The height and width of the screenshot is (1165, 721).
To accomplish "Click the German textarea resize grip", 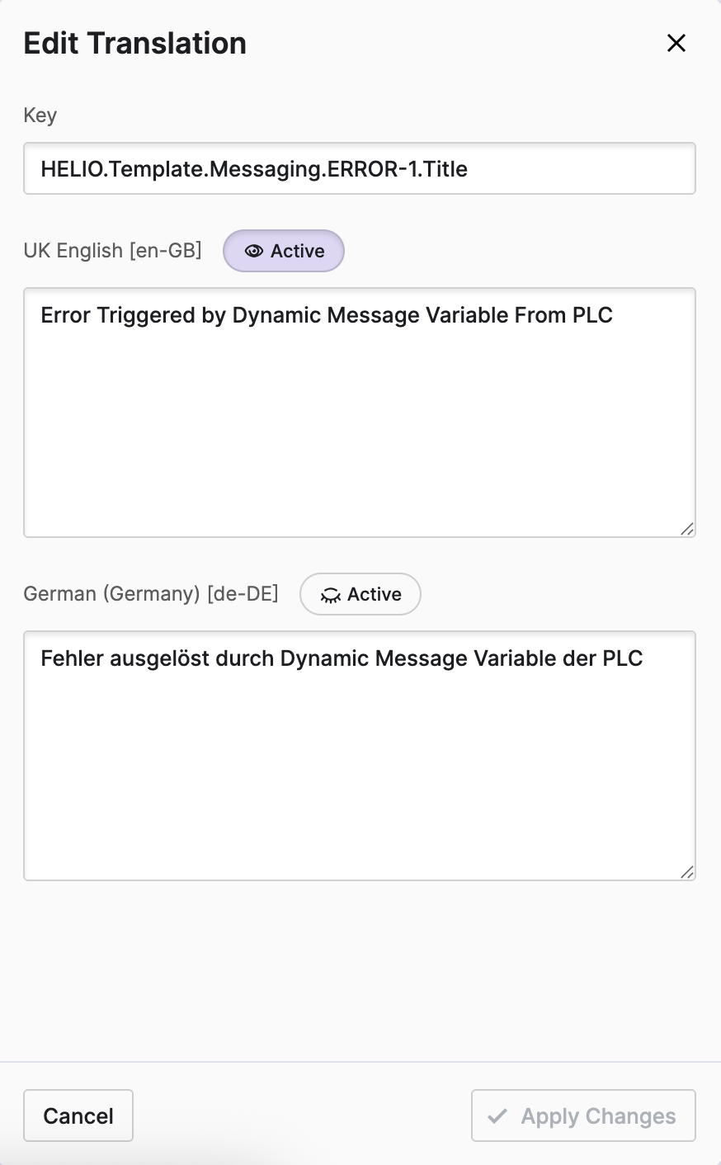I will tap(687, 872).
